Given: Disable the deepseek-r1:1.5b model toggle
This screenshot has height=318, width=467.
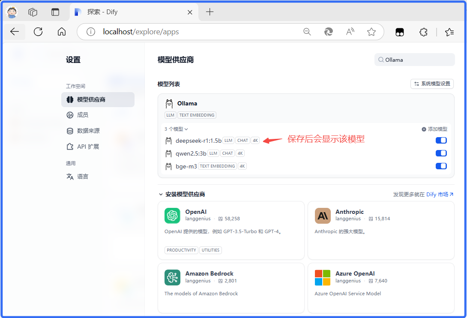Looking at the screenshot, I should [441, 141].
